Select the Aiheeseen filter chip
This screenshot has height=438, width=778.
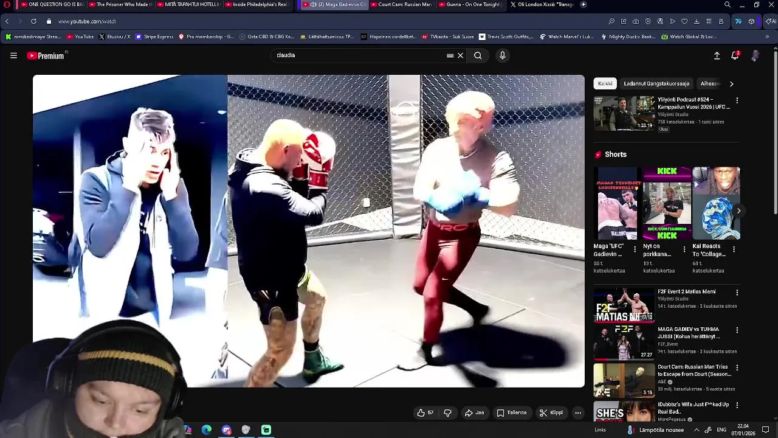tap(710, 83)
